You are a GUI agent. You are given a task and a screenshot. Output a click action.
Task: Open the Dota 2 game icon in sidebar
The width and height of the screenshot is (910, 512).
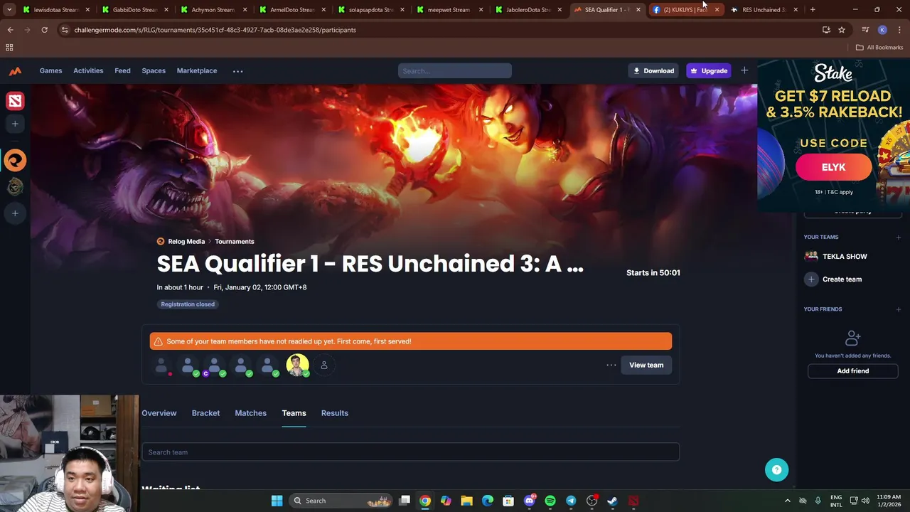[x=15, y=101]
